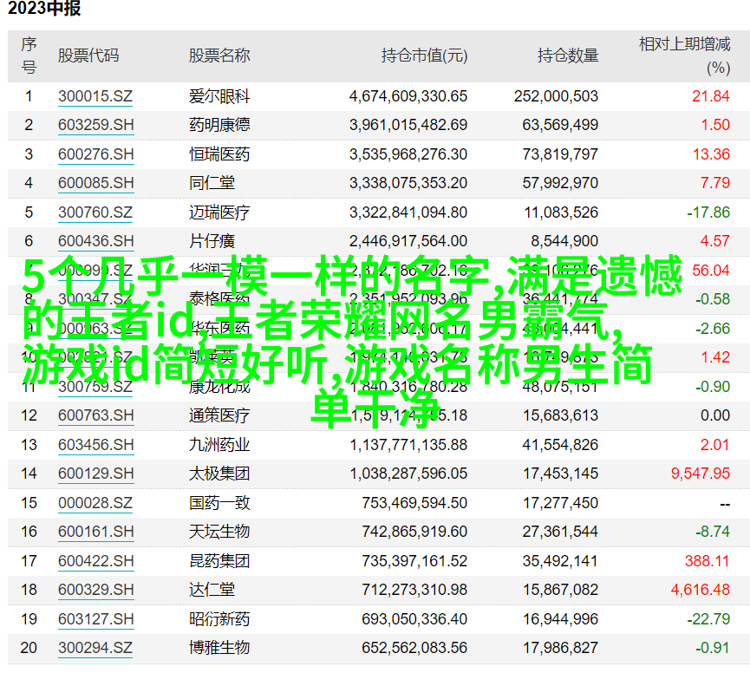Click holding quantity 15,683,613
Screen dimensions: 750x673
[560, 415]
